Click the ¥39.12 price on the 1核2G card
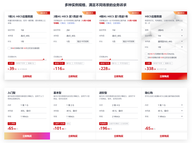This screenshot has width=192, height=143. pos(12,69)
